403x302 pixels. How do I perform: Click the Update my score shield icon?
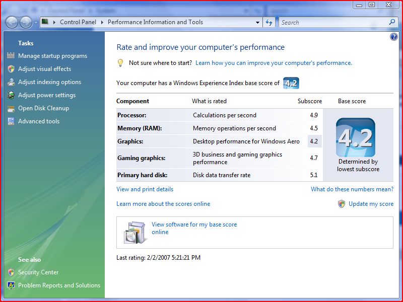click(342, 204)
